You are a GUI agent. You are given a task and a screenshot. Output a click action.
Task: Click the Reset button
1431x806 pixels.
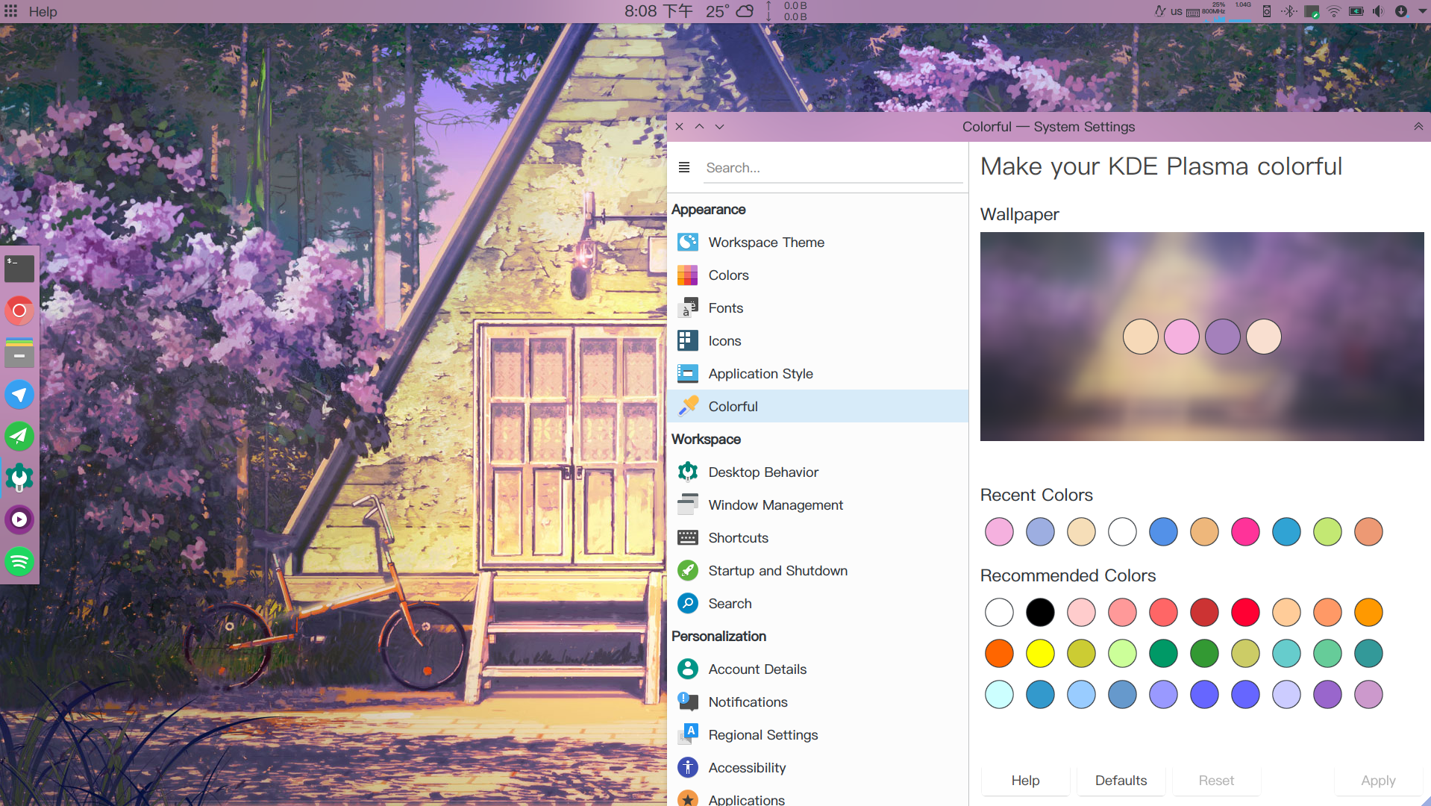point(1216,780)
